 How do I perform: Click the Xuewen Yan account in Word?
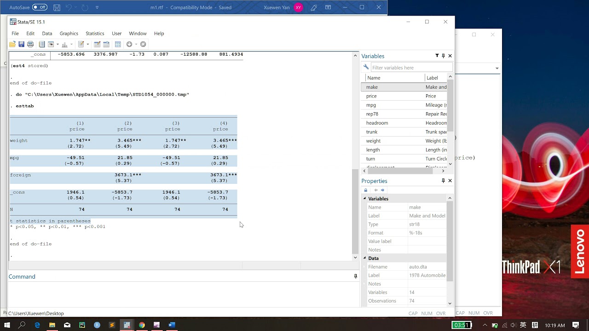click(x=283, y=7)
